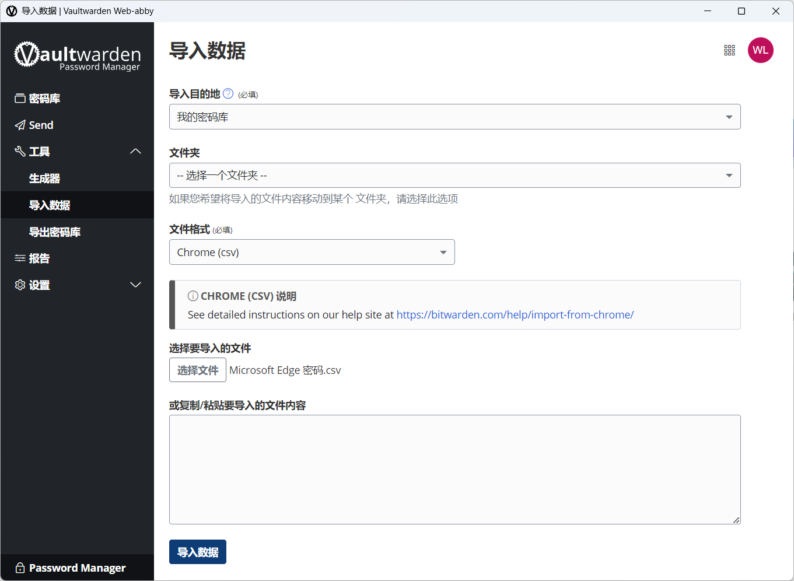Open the 我的密码库 destination dropdown
This screenshot has height=581, width=794.
(x=454, y=117)
